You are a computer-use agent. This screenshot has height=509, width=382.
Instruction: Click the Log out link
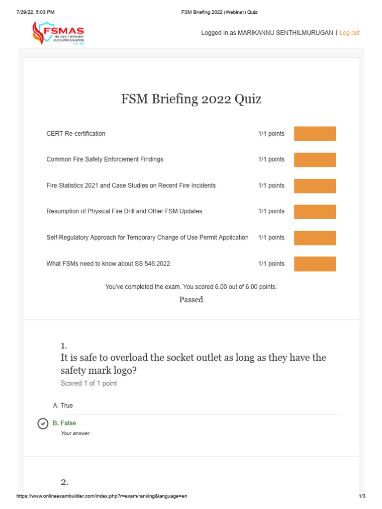tap(349, 33)
